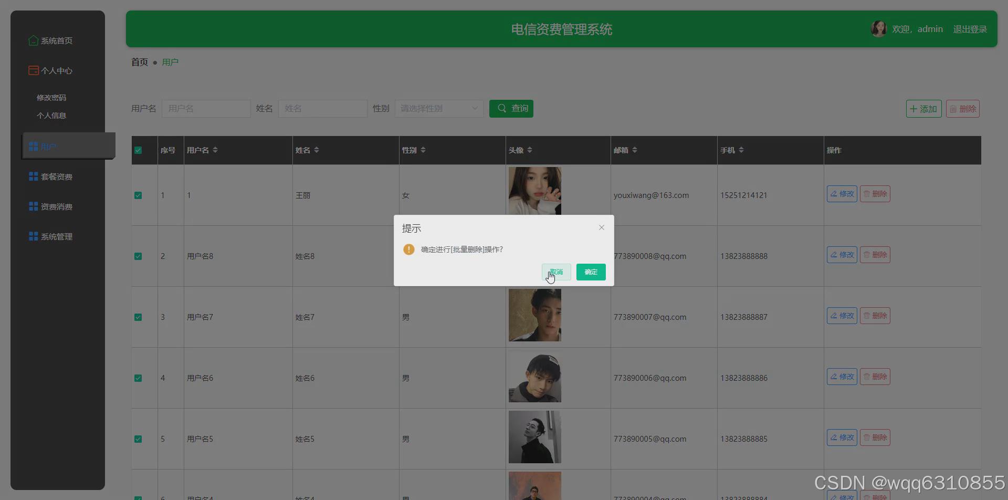The height and width of the screenshot is (500, 1008).
Task: Sort by 用户名 column arrows
Action: [x=215, y=150]
